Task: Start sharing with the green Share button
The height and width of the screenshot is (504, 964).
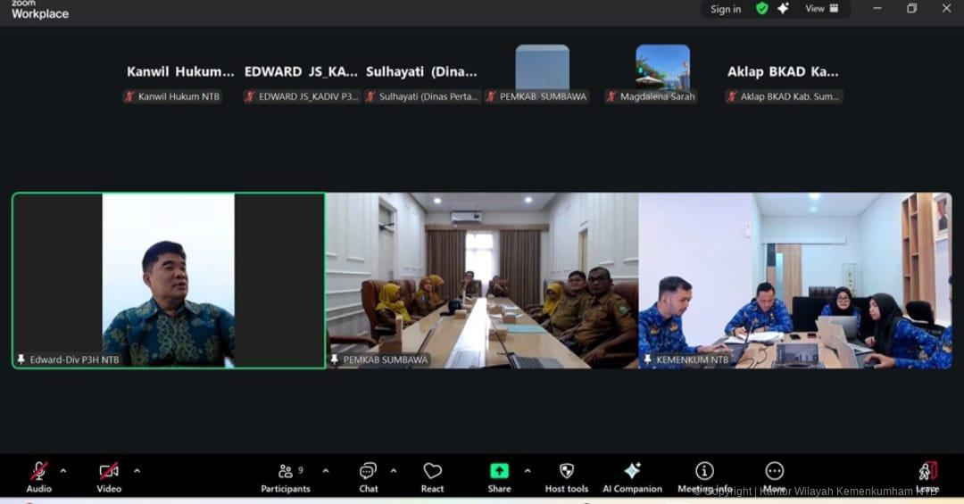Action: [499, 476]
